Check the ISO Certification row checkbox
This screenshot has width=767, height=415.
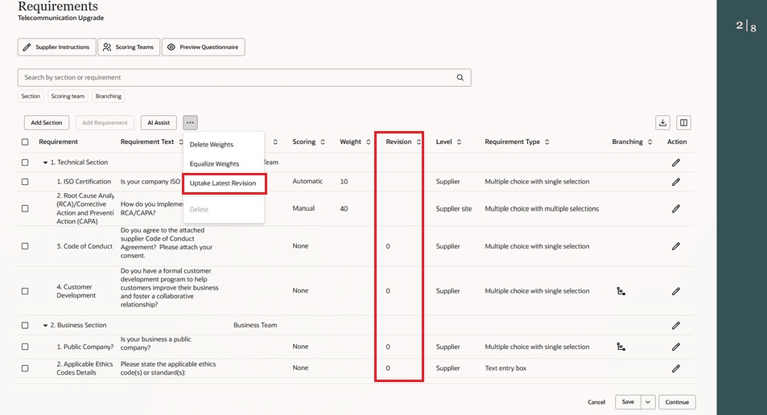click(x=25, y=182)
